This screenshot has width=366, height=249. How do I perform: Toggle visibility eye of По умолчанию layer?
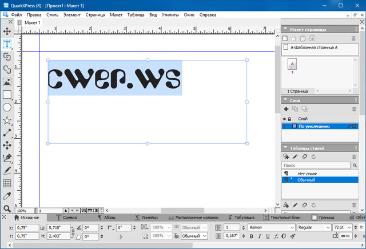click(285, 126)
